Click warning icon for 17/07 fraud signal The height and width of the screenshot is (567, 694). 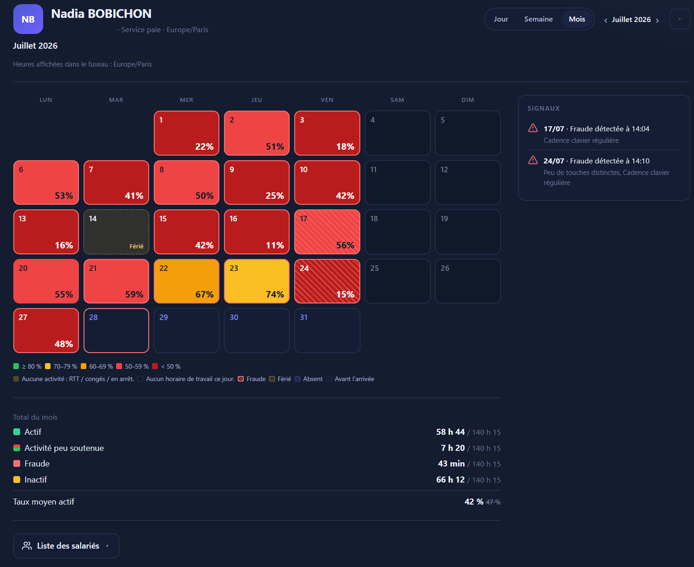point(533,128)
